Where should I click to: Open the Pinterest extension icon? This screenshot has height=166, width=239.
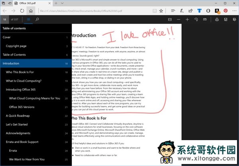[225, 11]
